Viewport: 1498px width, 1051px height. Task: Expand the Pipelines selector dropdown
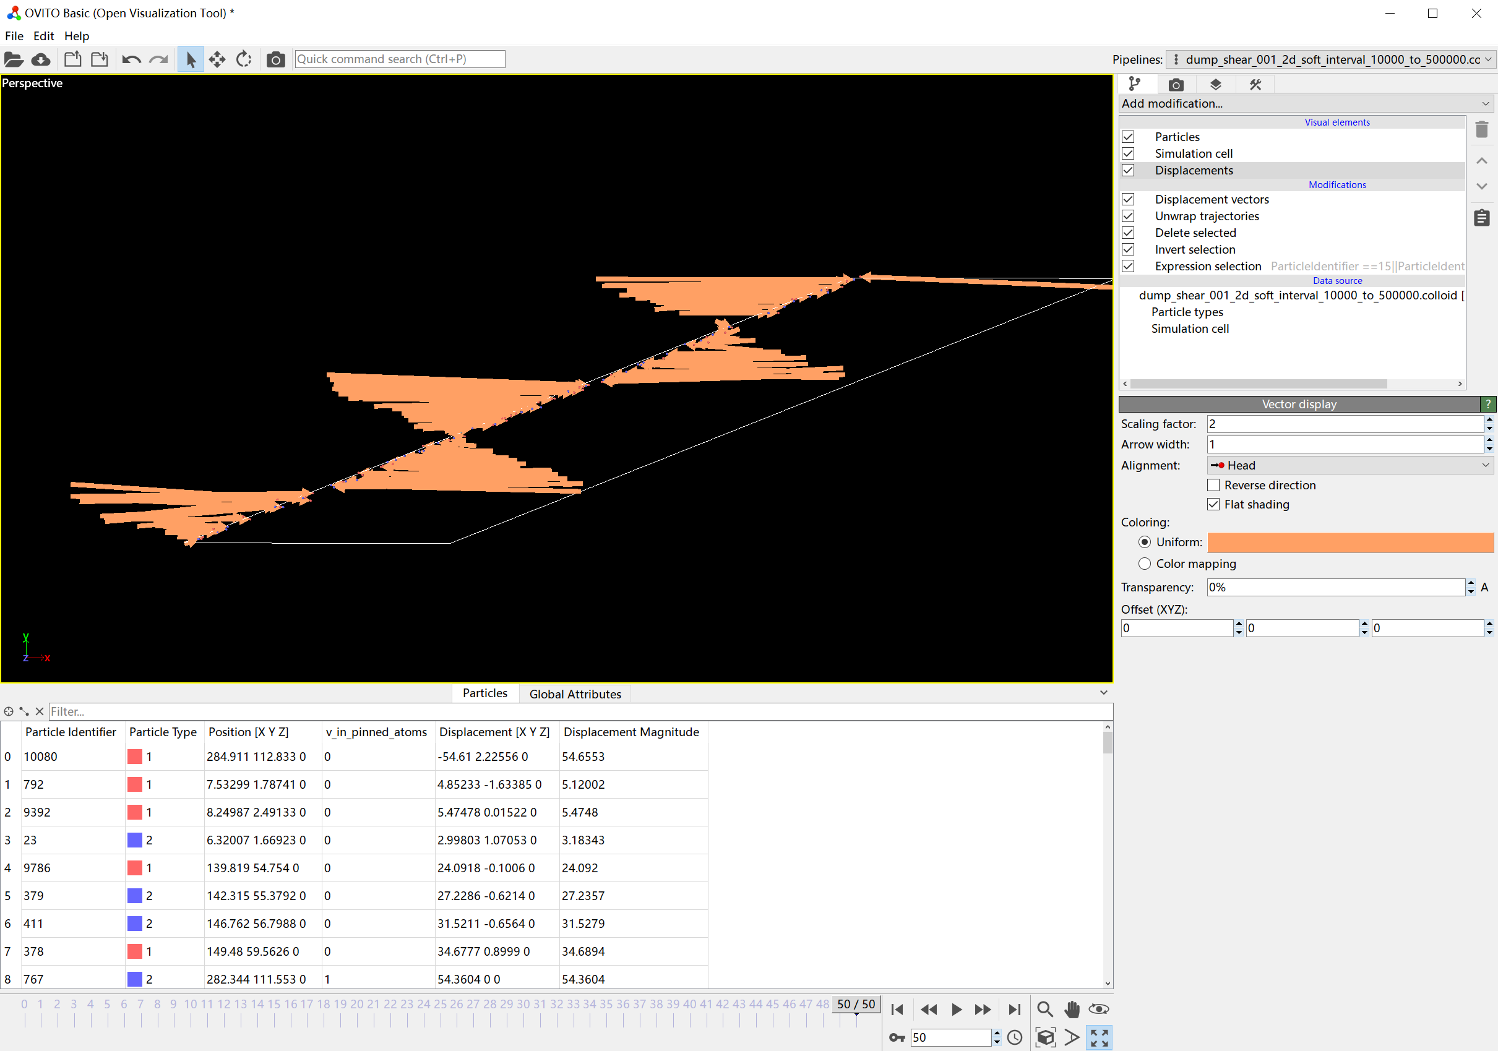(1331, 59)
